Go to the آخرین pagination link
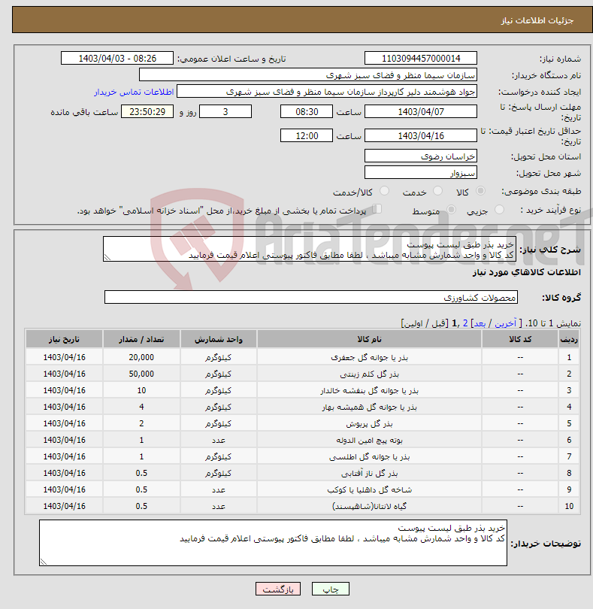Image resolution: width=593 pixels, height=609 pixels. click(x=505, y=323)
